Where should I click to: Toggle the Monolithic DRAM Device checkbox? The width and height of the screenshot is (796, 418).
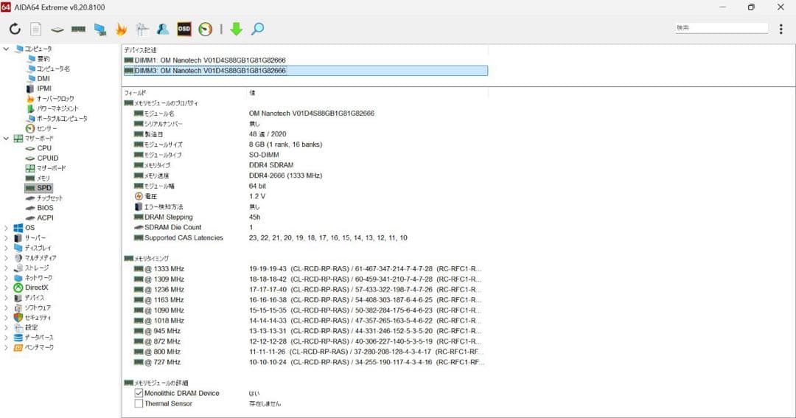click(x=139, y=394)
